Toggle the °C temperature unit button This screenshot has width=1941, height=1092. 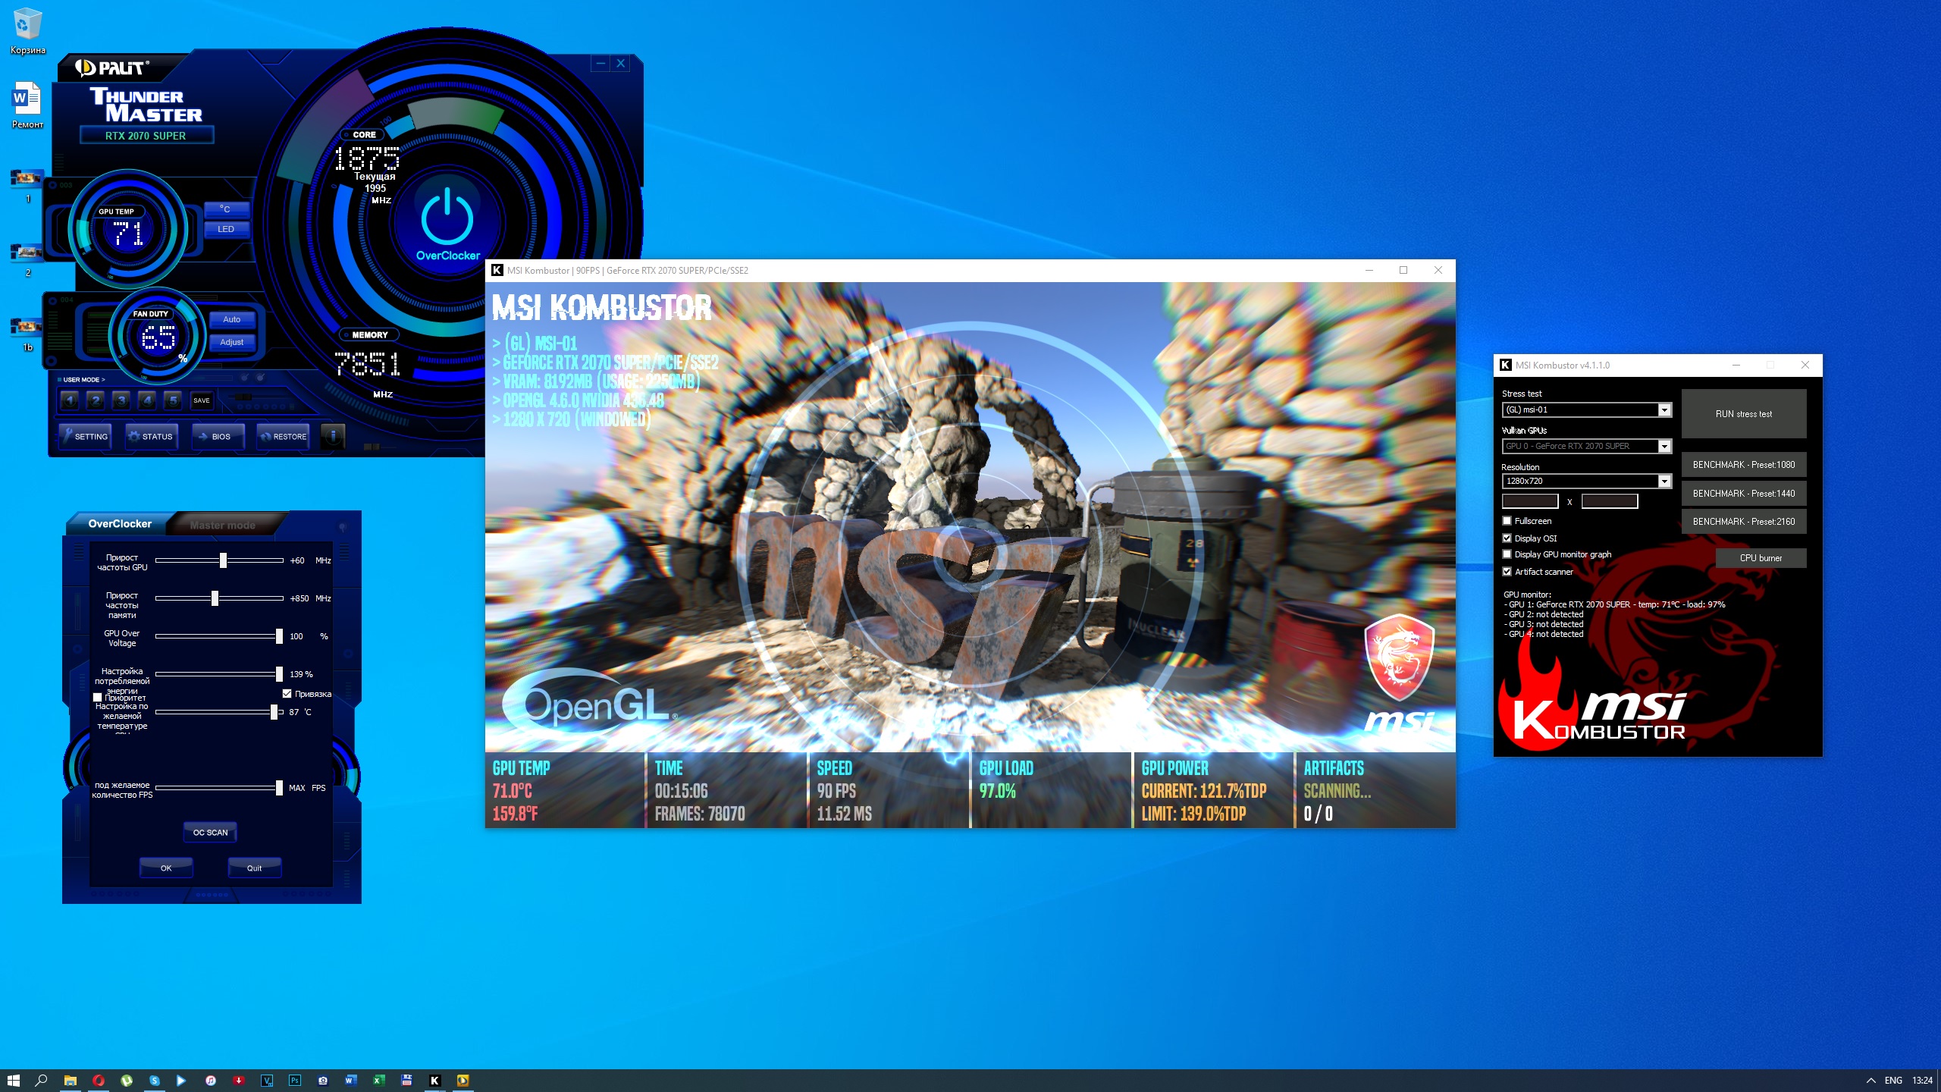[x=226, y=209]
